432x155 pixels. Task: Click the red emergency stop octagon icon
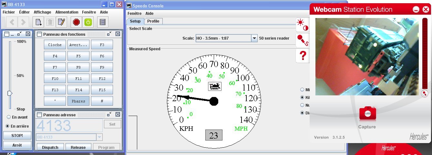pyautogui.click(x=76, y=22)
